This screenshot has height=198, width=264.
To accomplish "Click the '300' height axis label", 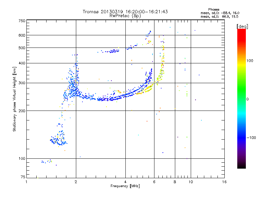I will tap(22, 83).
